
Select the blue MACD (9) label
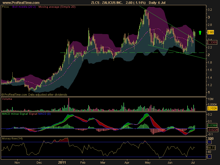tap(45, 114)
